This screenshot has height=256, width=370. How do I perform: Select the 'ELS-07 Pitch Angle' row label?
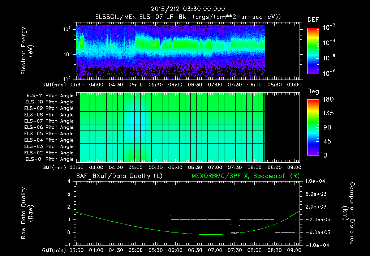click(x=49, y=121)
